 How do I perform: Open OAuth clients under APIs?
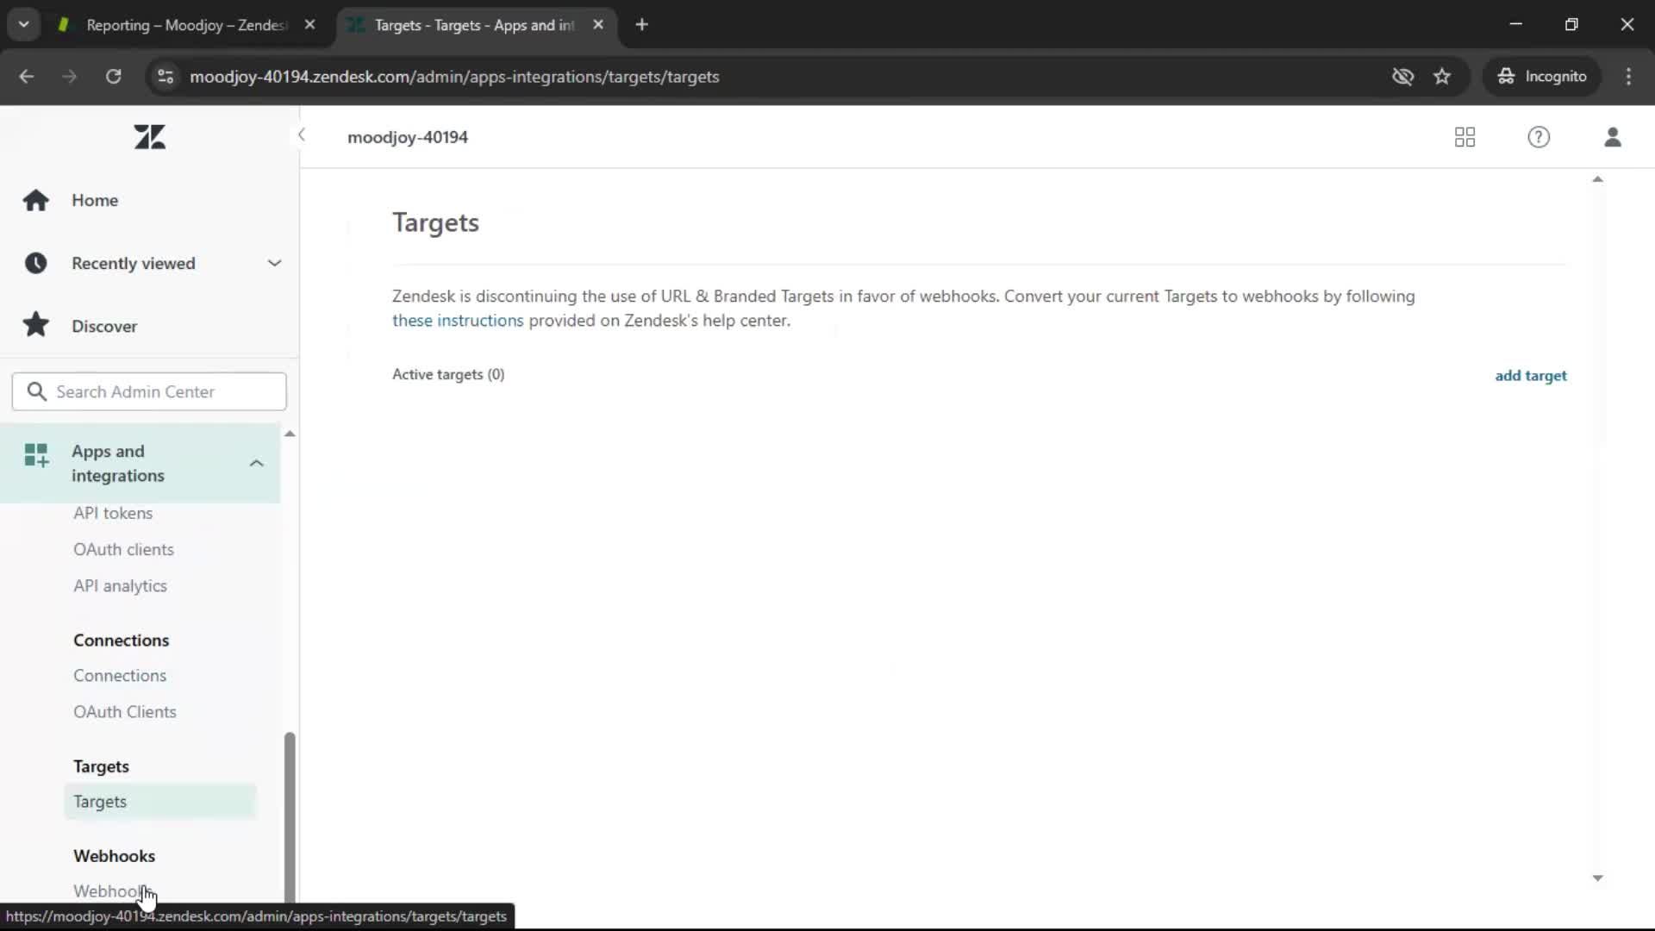[123, 549]
